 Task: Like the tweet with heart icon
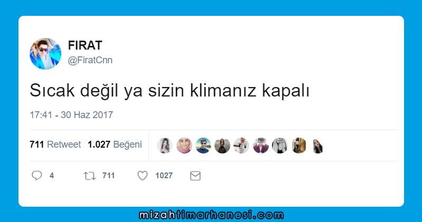143,176
